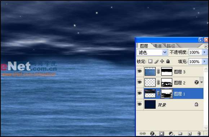
Task: Click the 图层 1 layer name
Action: click(180, 94)
